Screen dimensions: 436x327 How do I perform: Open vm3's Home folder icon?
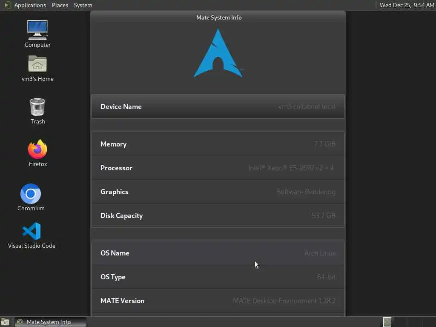(x=37, y=69)
